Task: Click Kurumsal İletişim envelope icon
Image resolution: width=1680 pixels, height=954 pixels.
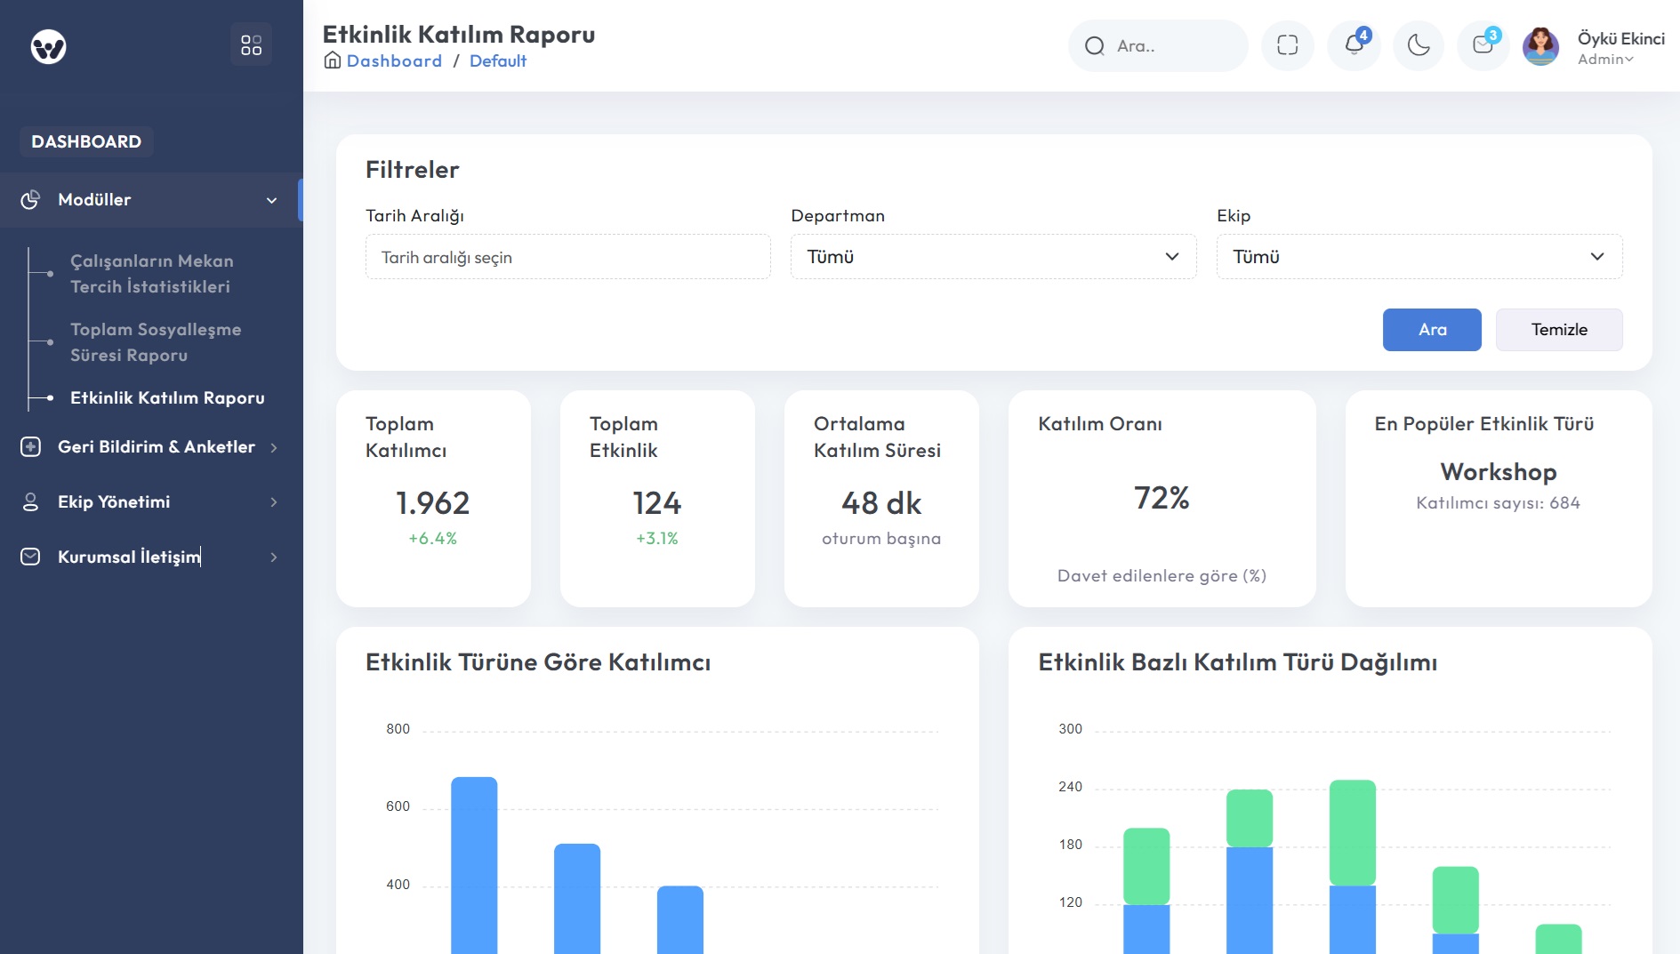Action: click(30, 557)
